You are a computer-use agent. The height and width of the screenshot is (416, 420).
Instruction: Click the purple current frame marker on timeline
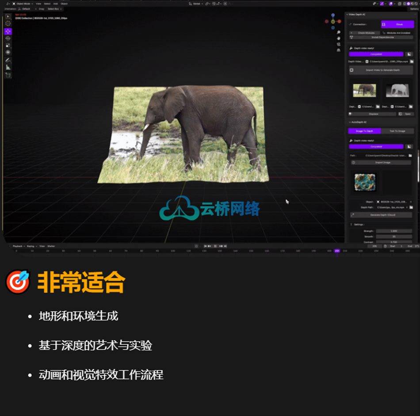pos(337,251)
